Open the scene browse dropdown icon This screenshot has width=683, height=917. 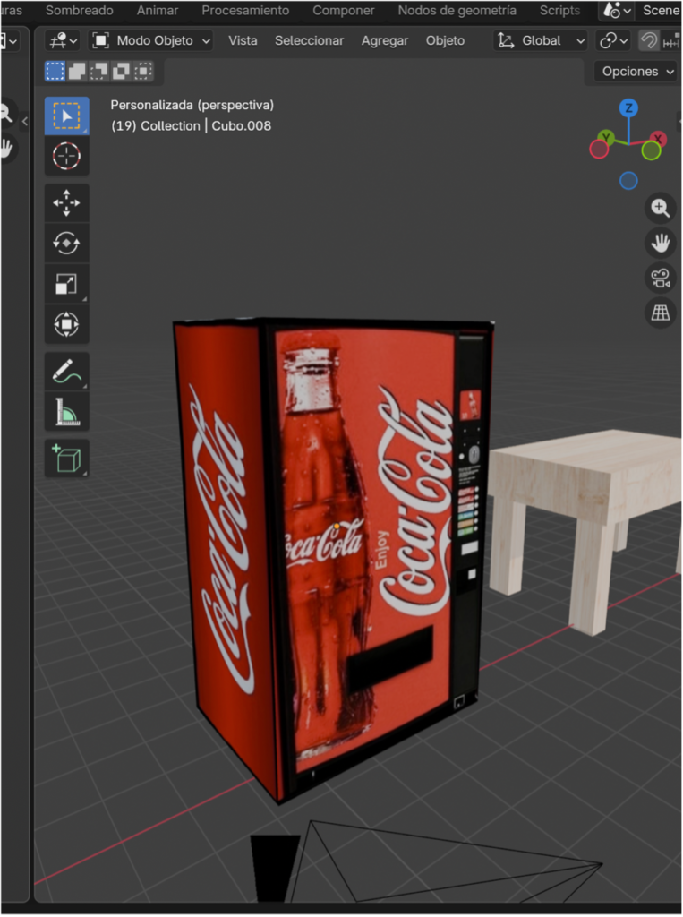617,11
